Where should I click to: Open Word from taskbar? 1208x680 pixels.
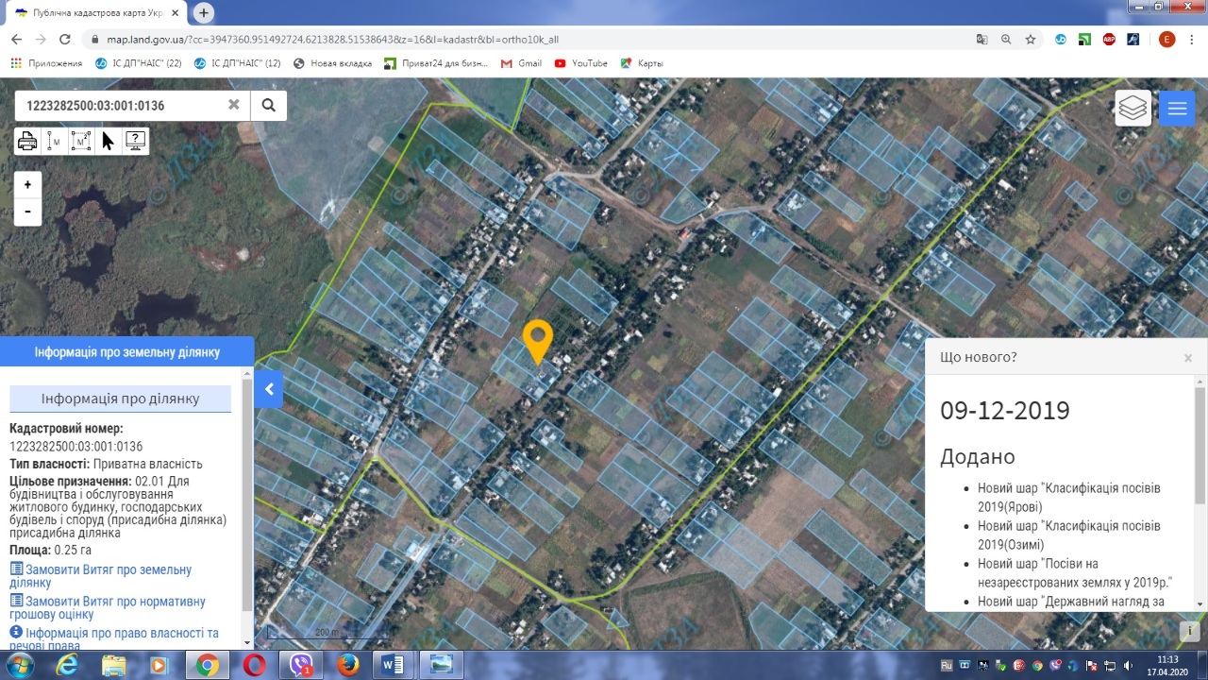394,665
